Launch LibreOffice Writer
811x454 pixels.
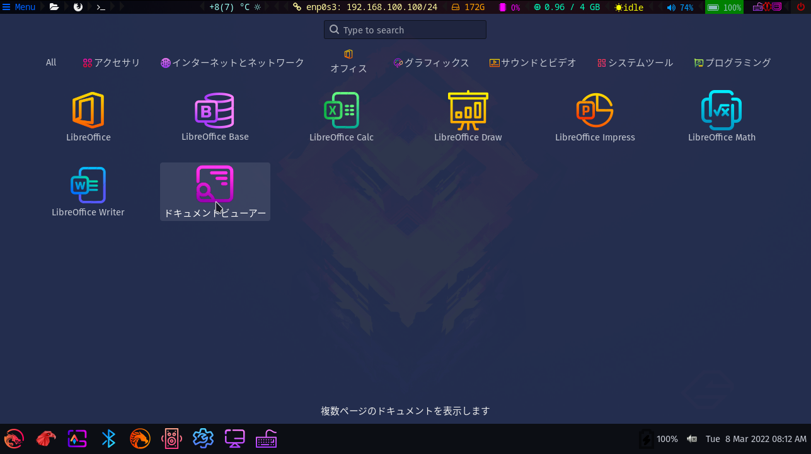click(88, 192)
